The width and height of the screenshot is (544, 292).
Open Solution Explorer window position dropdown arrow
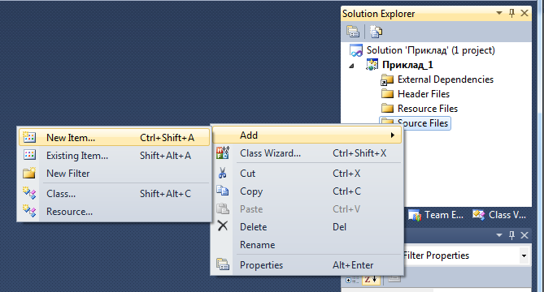[499, 13]
